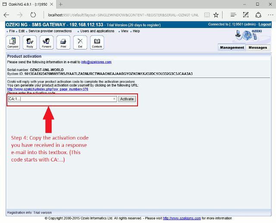The image size is (276, 223).
Task: Click inside the activation code textbox
Action: (62, 99)
